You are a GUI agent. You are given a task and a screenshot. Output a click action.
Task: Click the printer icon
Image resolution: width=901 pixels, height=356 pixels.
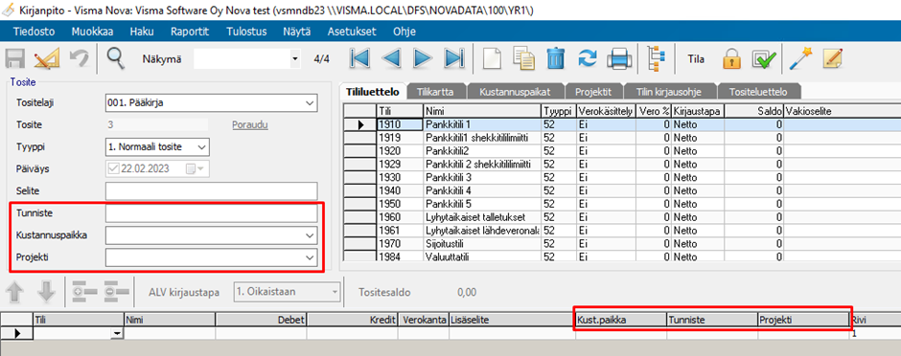(x=619, y=58)
